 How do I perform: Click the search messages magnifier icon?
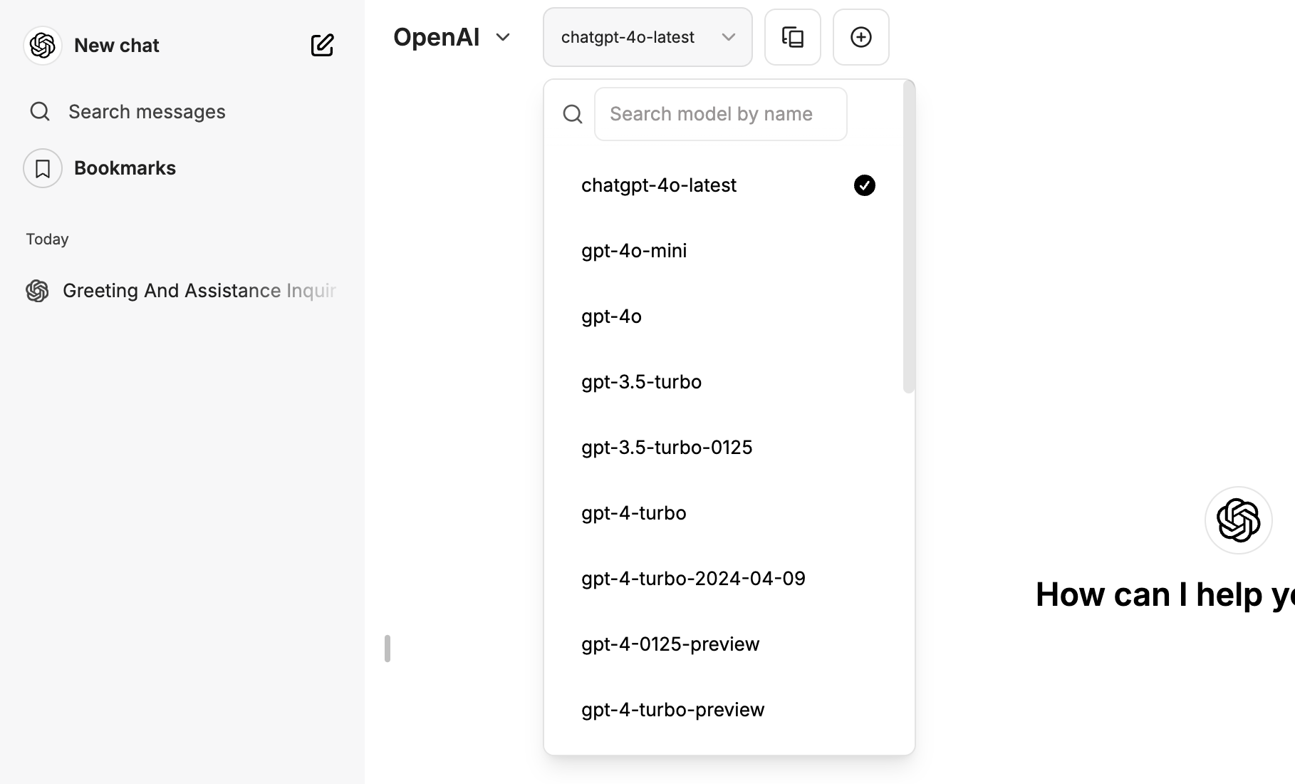(x=40, y=112)
